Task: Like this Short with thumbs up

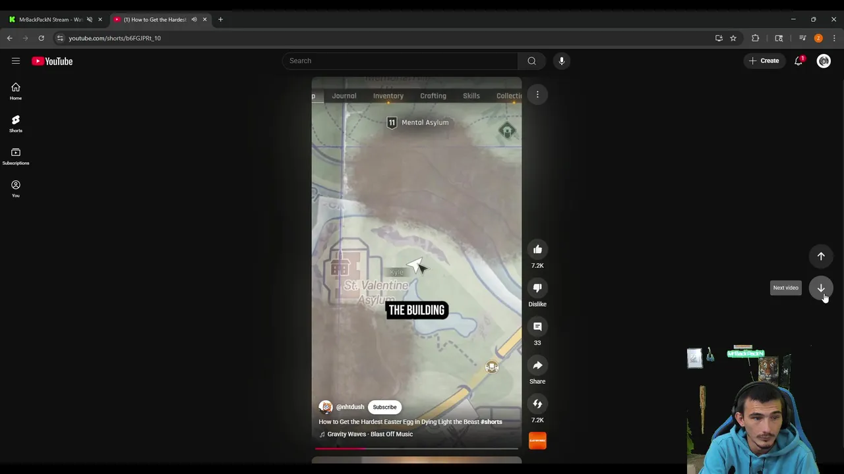Action: click(537, 250)
